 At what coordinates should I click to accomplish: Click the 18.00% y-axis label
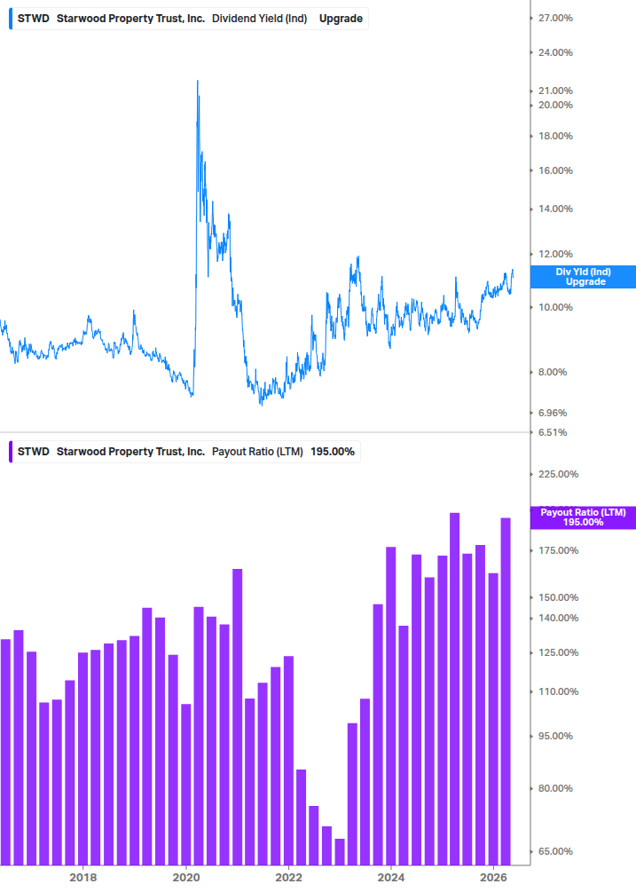[555, 136]
